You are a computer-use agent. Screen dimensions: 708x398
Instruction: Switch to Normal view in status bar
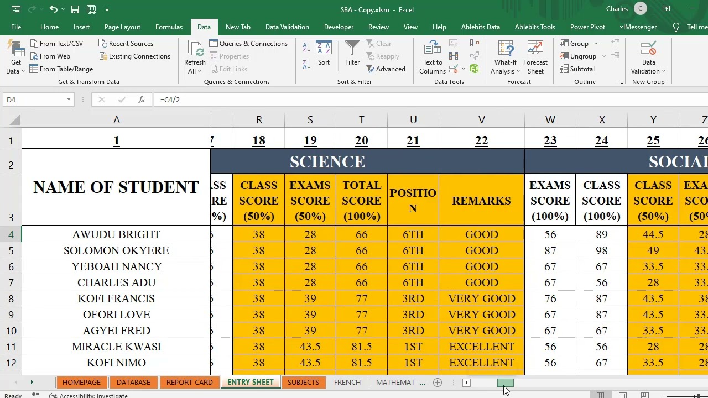pyautogui.click(x=600, y=395)
